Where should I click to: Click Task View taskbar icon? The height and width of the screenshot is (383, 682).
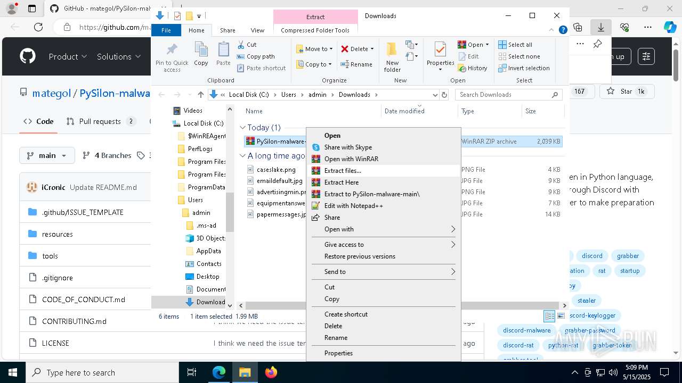[192, 372]
